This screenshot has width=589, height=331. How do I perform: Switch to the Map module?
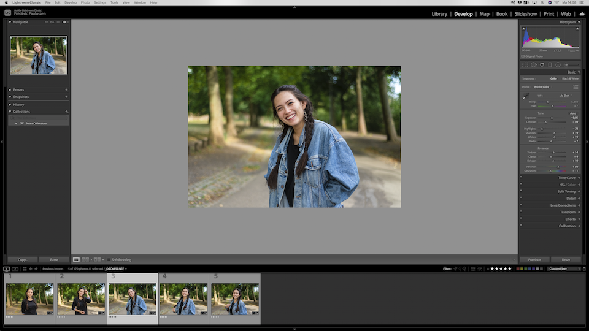484,14
